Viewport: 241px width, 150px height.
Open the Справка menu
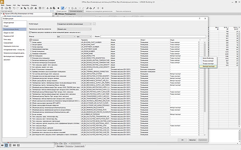34,5
